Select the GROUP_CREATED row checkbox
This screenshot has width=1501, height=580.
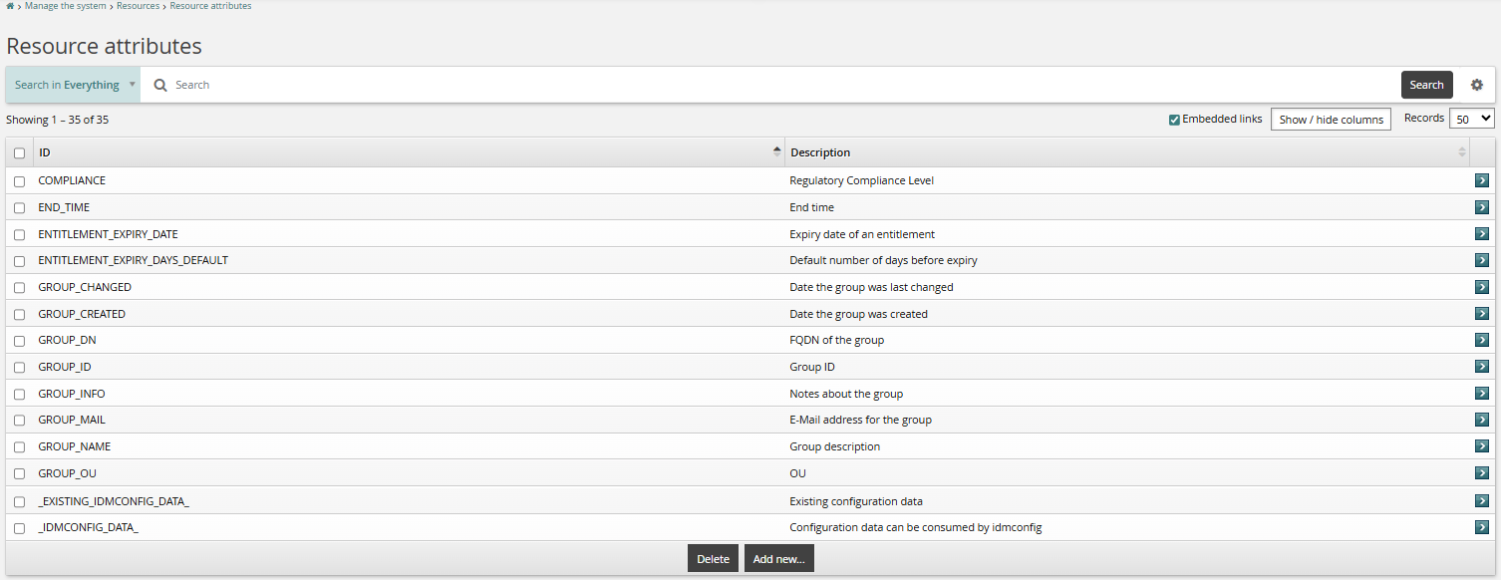(19, 314)
